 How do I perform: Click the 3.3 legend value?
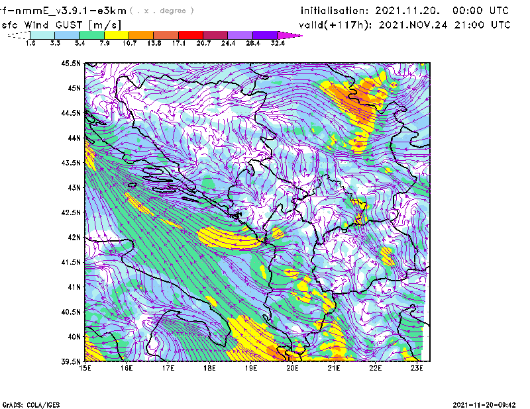click(x=55, y=43)
